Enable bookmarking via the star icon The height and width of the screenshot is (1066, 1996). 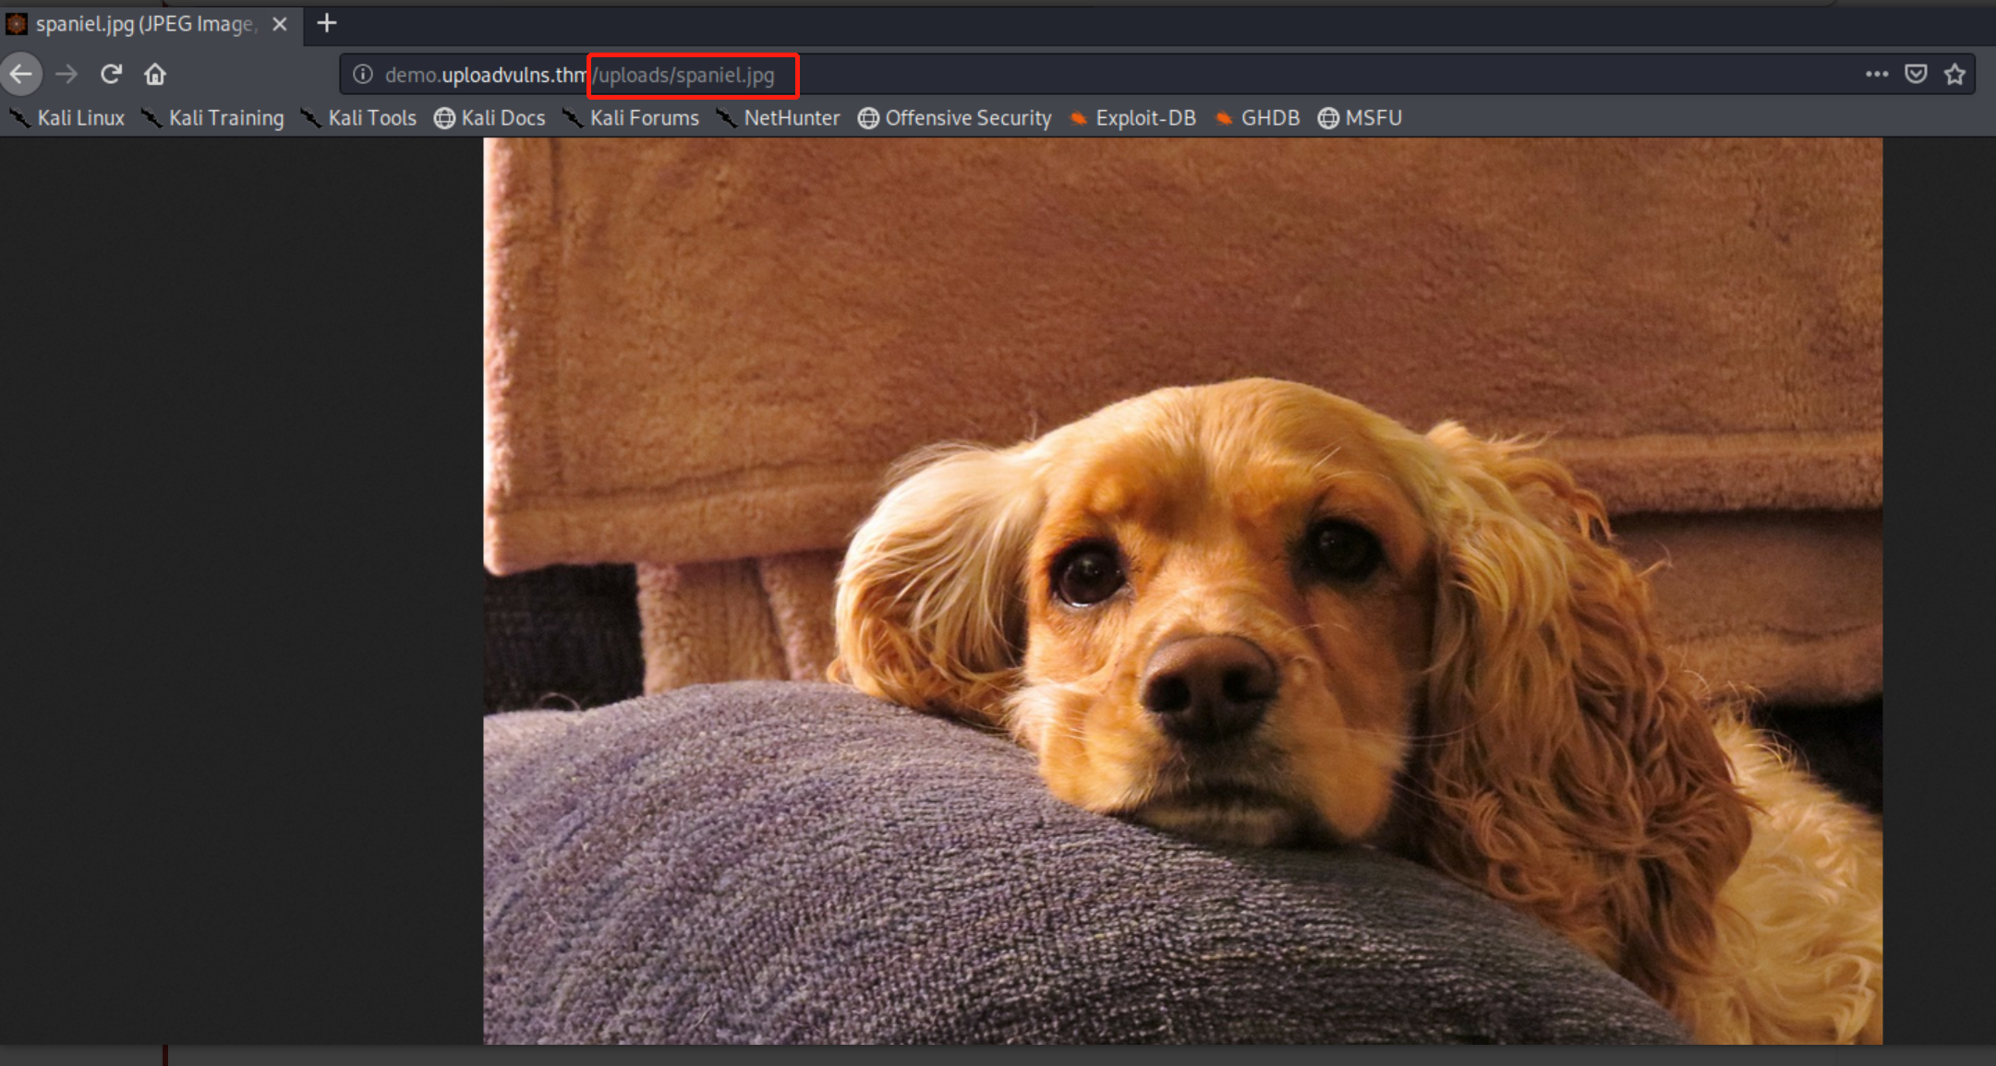[1956, 74]
